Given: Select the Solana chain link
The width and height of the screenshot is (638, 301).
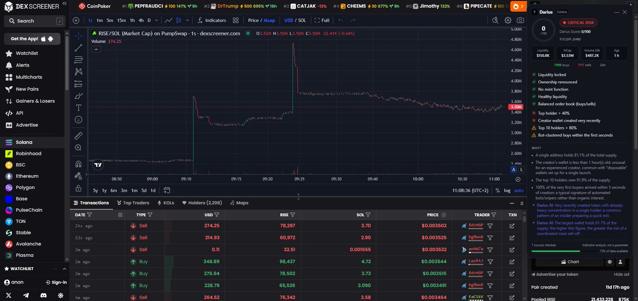Looking at the screenshot, I should pyautogui.click(x=32, y=142).
